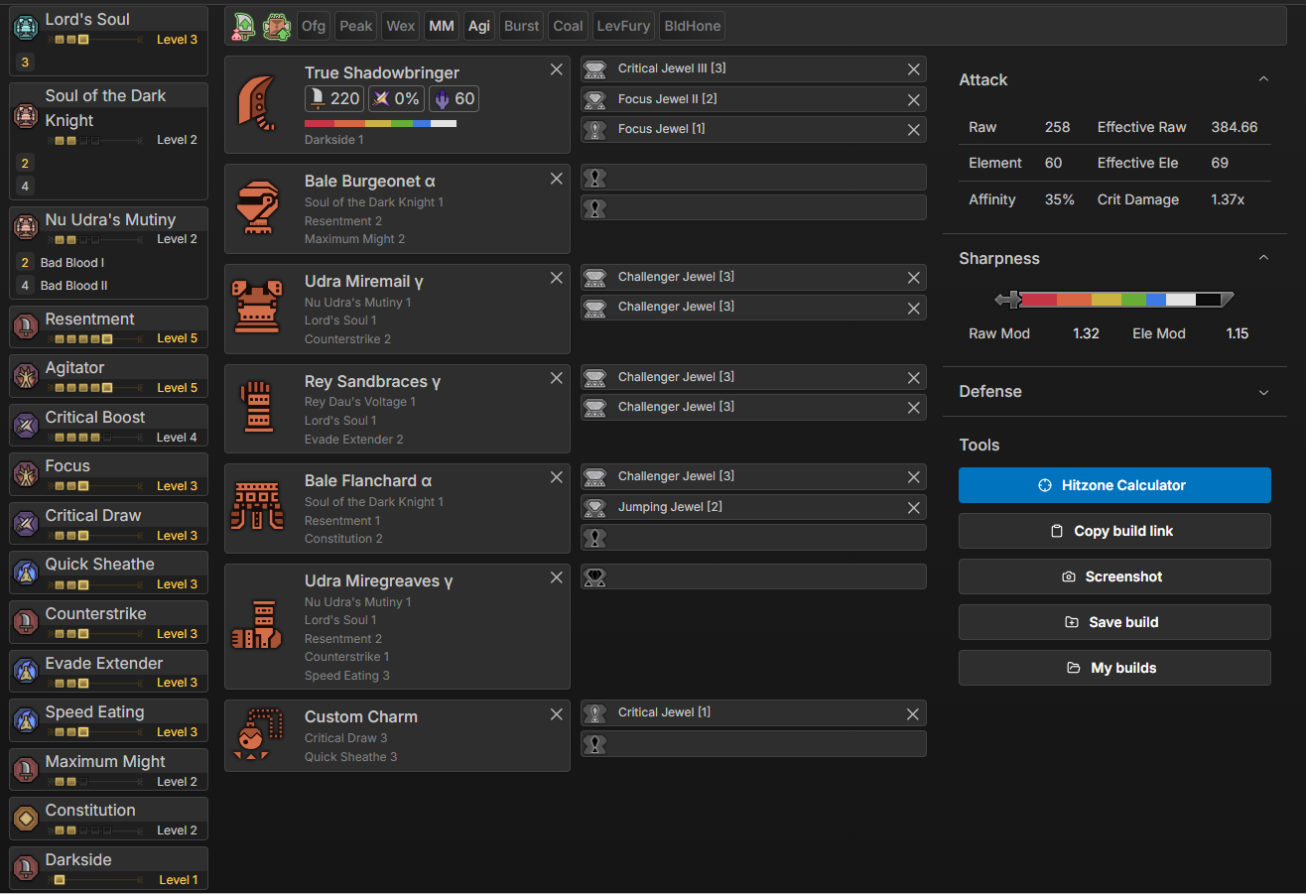Open the Hitzone Calculator
1306x894 pixels.
[1114, 485]
